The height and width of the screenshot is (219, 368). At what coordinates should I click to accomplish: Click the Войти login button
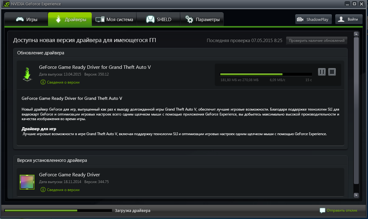point(349,19)
